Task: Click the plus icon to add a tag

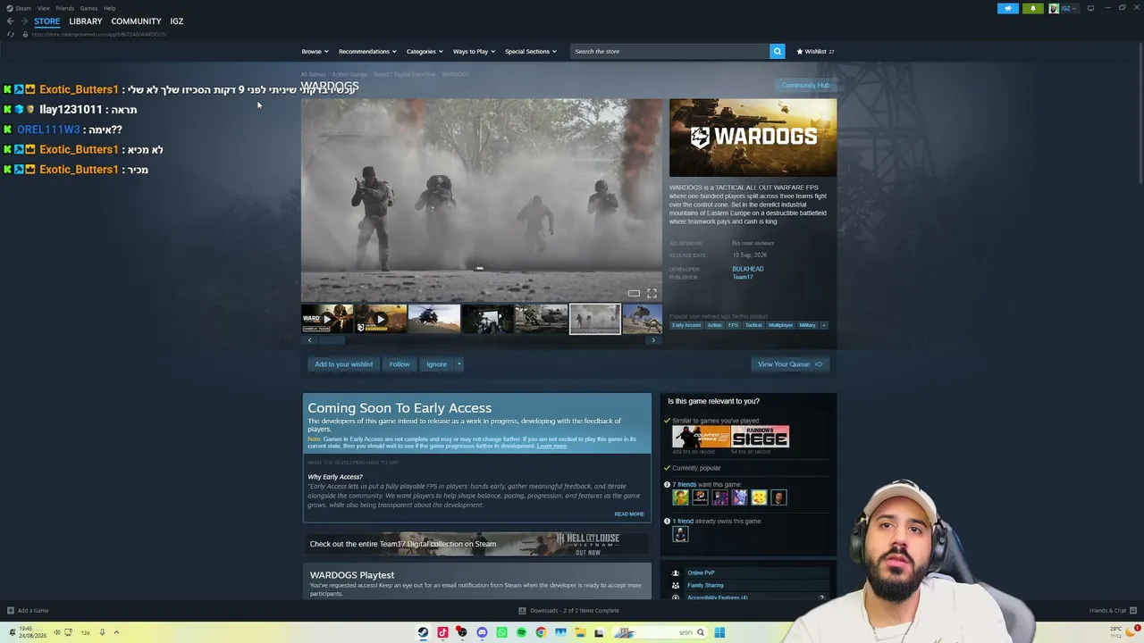Action: (x=824, y=325)
